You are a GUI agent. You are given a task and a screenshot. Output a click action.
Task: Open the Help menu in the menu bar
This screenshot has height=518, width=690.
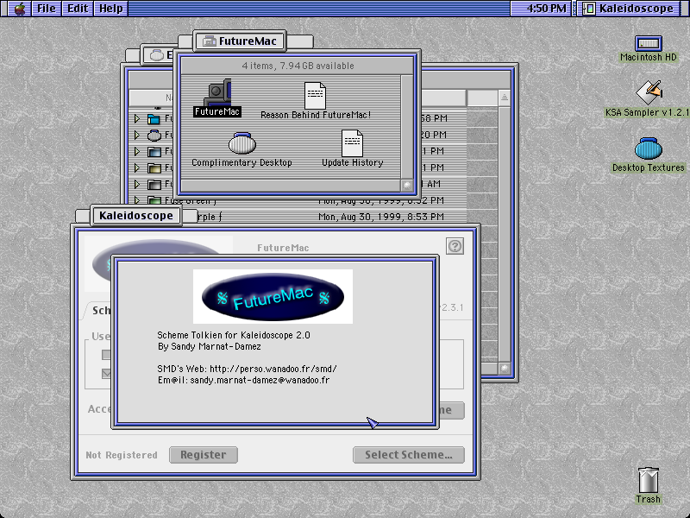(x=111, y=9)
